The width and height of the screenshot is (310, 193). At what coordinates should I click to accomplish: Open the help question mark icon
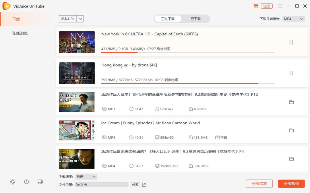tap(26, 182)
